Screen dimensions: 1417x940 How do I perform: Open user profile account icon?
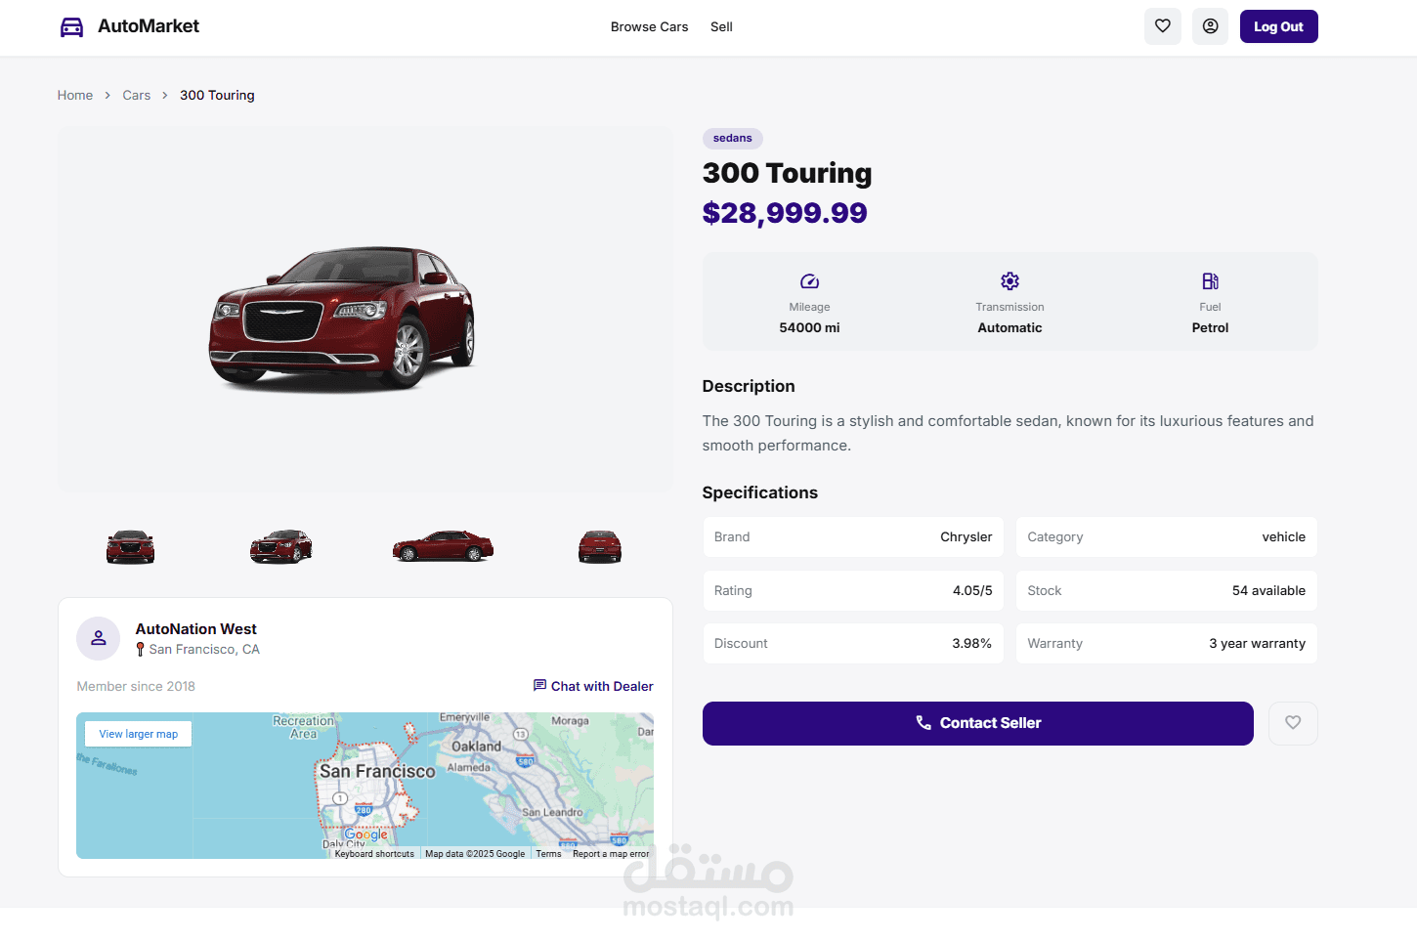[1210, 26]
